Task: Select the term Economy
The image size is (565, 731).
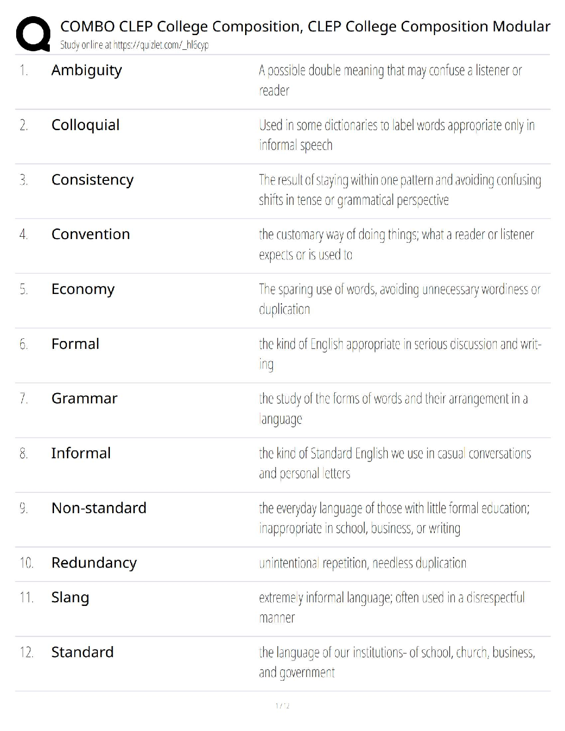Action: tap(83, 289)
